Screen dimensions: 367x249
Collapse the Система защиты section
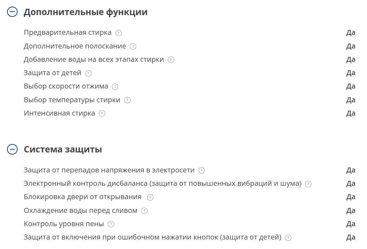point(12,149)
